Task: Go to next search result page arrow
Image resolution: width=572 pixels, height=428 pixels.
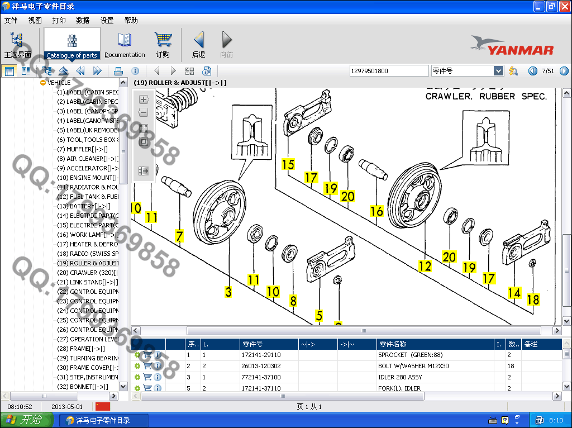Action: (x=564, y=71)
